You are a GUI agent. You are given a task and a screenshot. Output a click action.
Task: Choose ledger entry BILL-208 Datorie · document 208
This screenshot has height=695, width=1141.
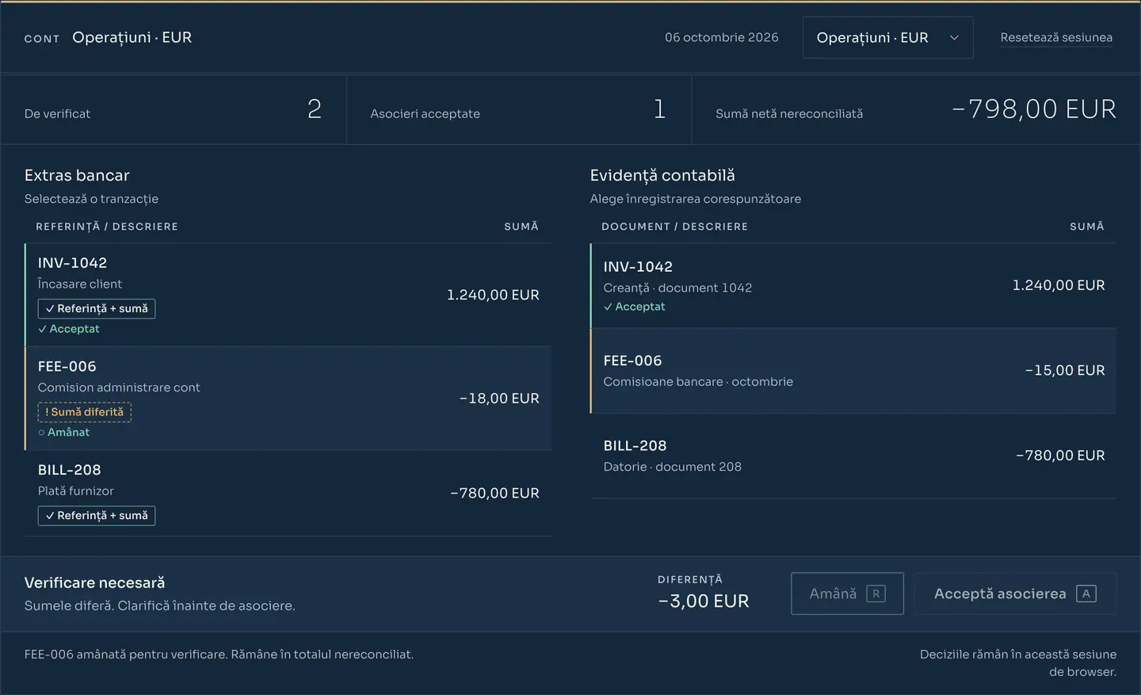click(853, 456)
